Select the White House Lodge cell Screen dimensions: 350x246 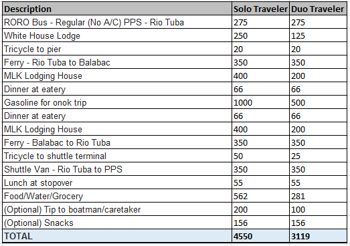tap(117, 35)
